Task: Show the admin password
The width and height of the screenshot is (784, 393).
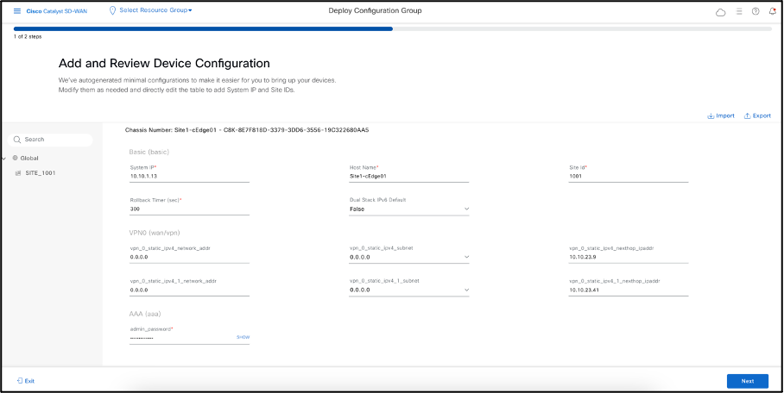Action: click(243, 337)
